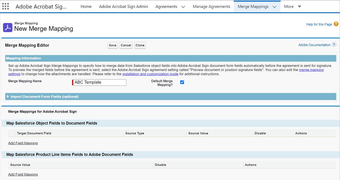The image size is (340, 180).
Task: Click the Default Merge Mapping? label
Action: [x=162, y=83]
